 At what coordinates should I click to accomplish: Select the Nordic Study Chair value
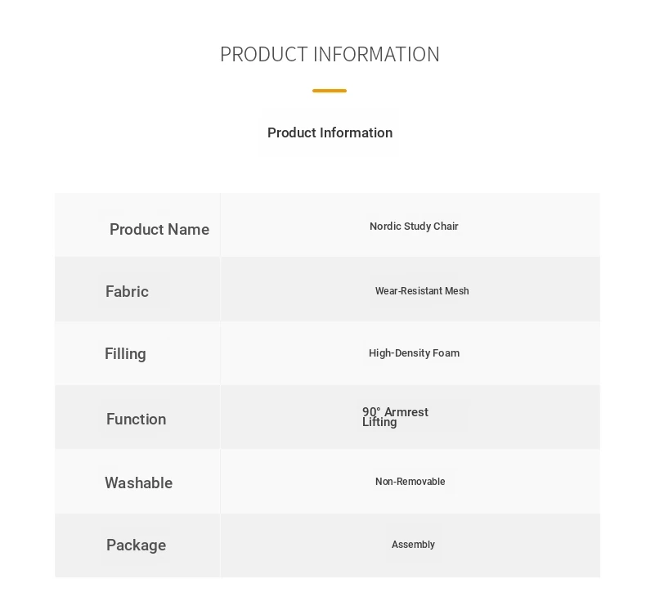[414, 227]
